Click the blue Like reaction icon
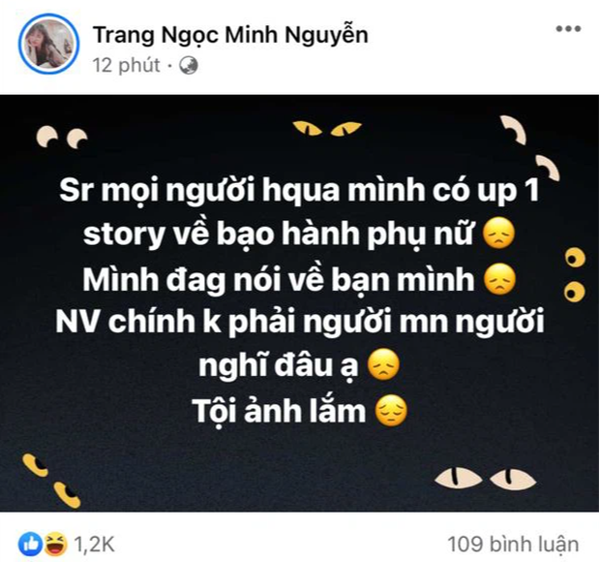600x562 pixels. tap(30, 544)
